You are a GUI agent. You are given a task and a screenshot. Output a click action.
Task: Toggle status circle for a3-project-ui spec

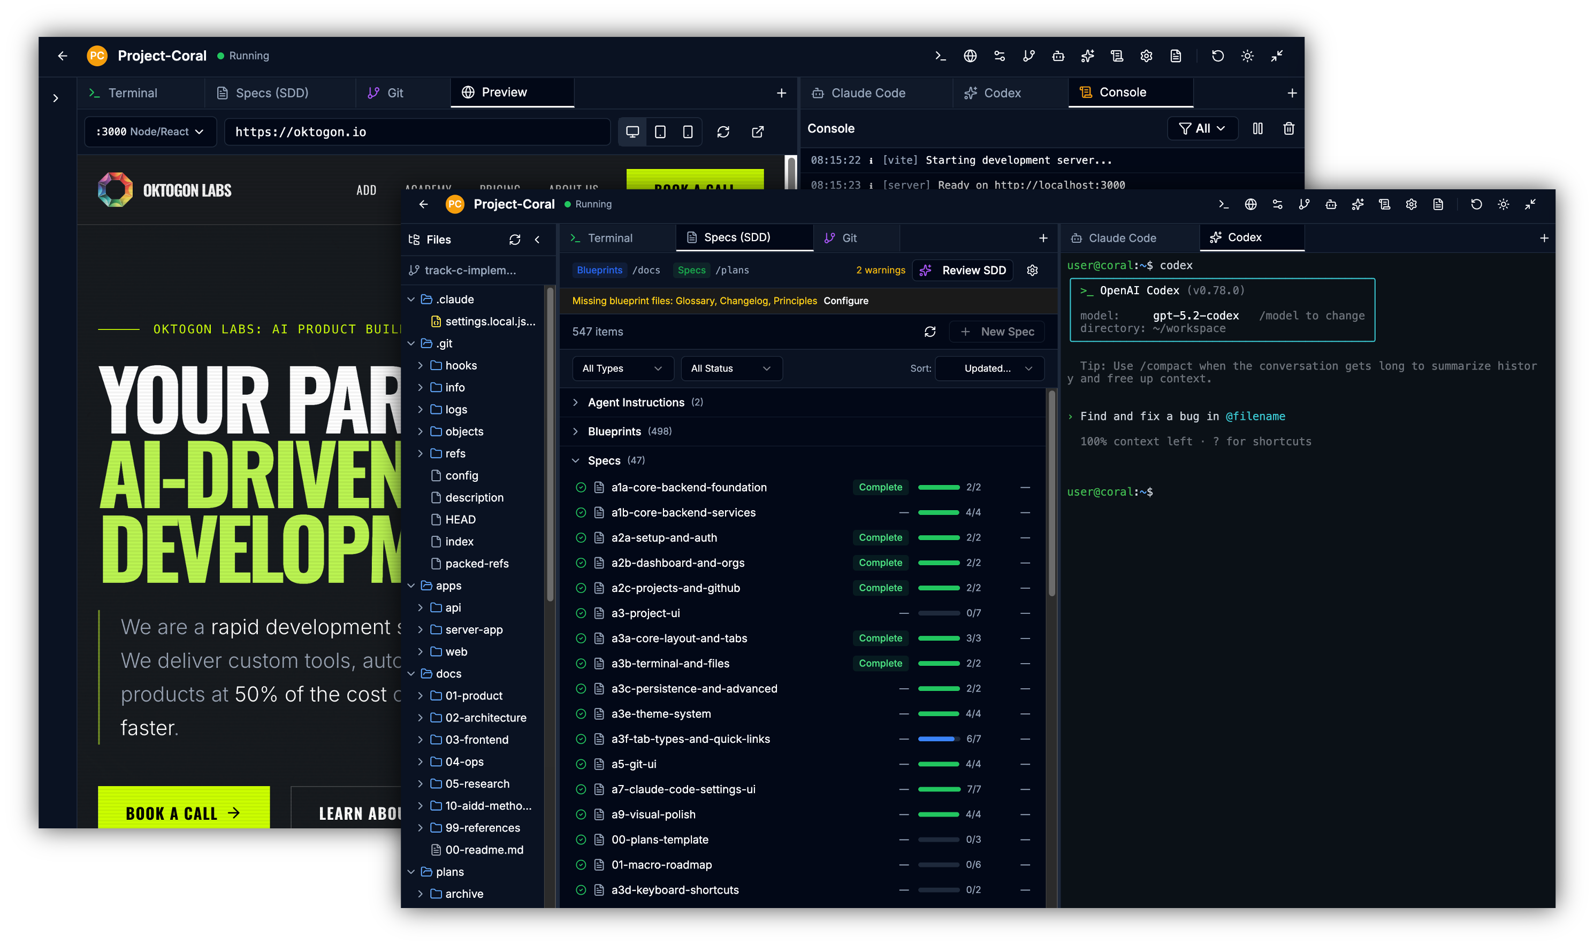tap(581, 613)
